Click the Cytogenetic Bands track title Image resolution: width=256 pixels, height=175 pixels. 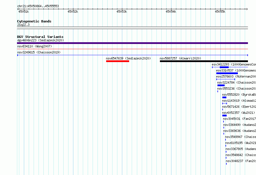click(34, 21)
